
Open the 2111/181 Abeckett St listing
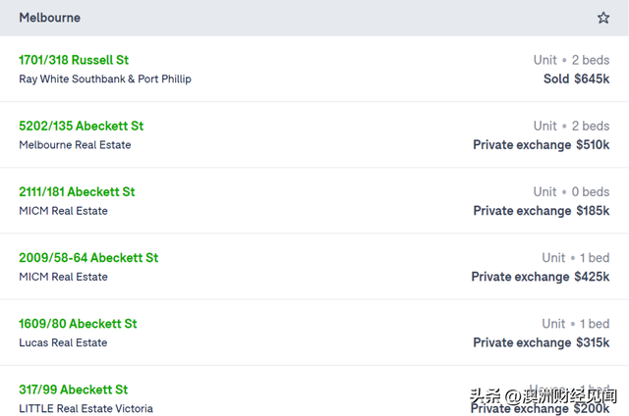[x=77, y=191]
